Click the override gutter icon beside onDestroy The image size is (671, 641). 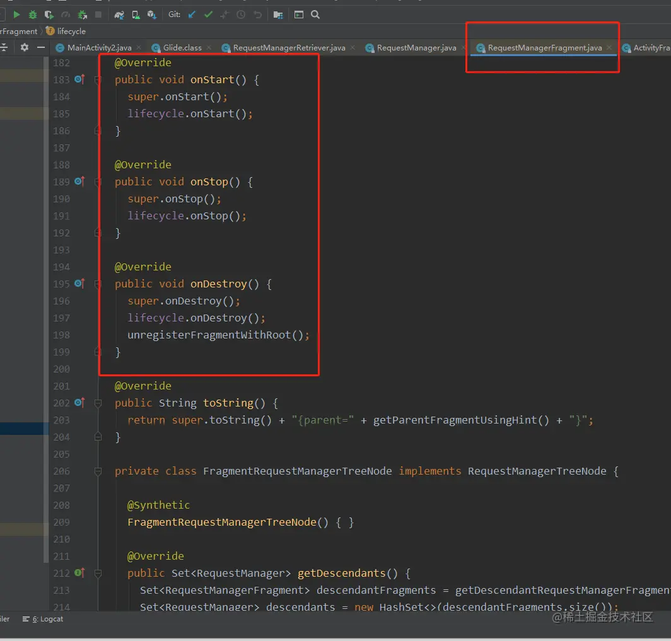pyautogui.click(x=79, y=284)
